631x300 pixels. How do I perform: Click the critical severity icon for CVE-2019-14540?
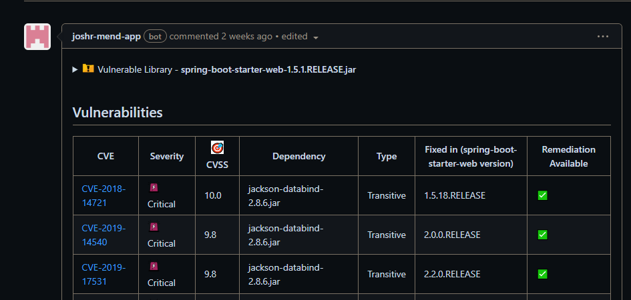point(154,227)
